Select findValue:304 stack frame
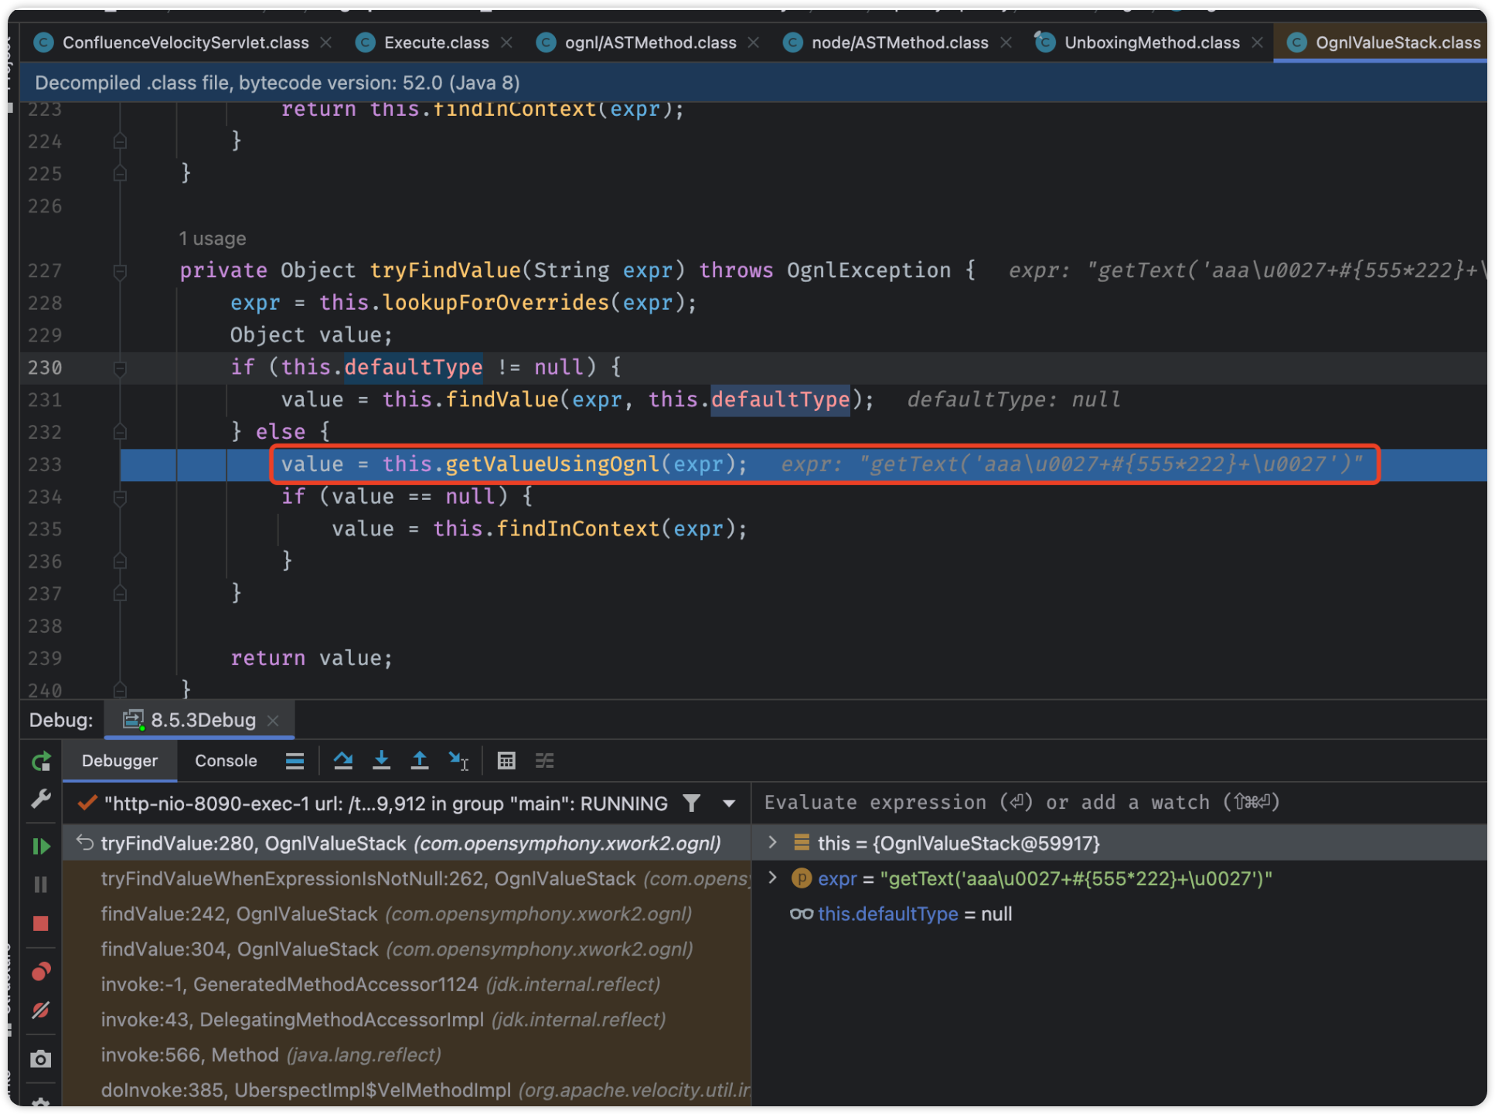Screen dimensions: 1495x1114 407,949
